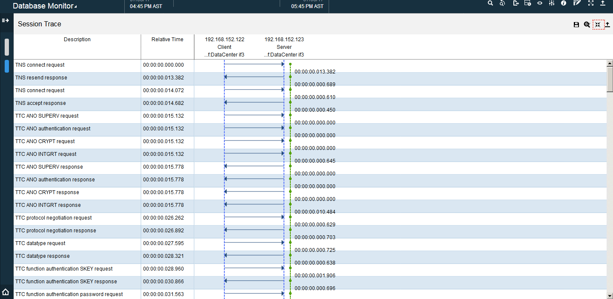
Task: Click the sliders settings icon in top bar
Action: tap(552, 3)
